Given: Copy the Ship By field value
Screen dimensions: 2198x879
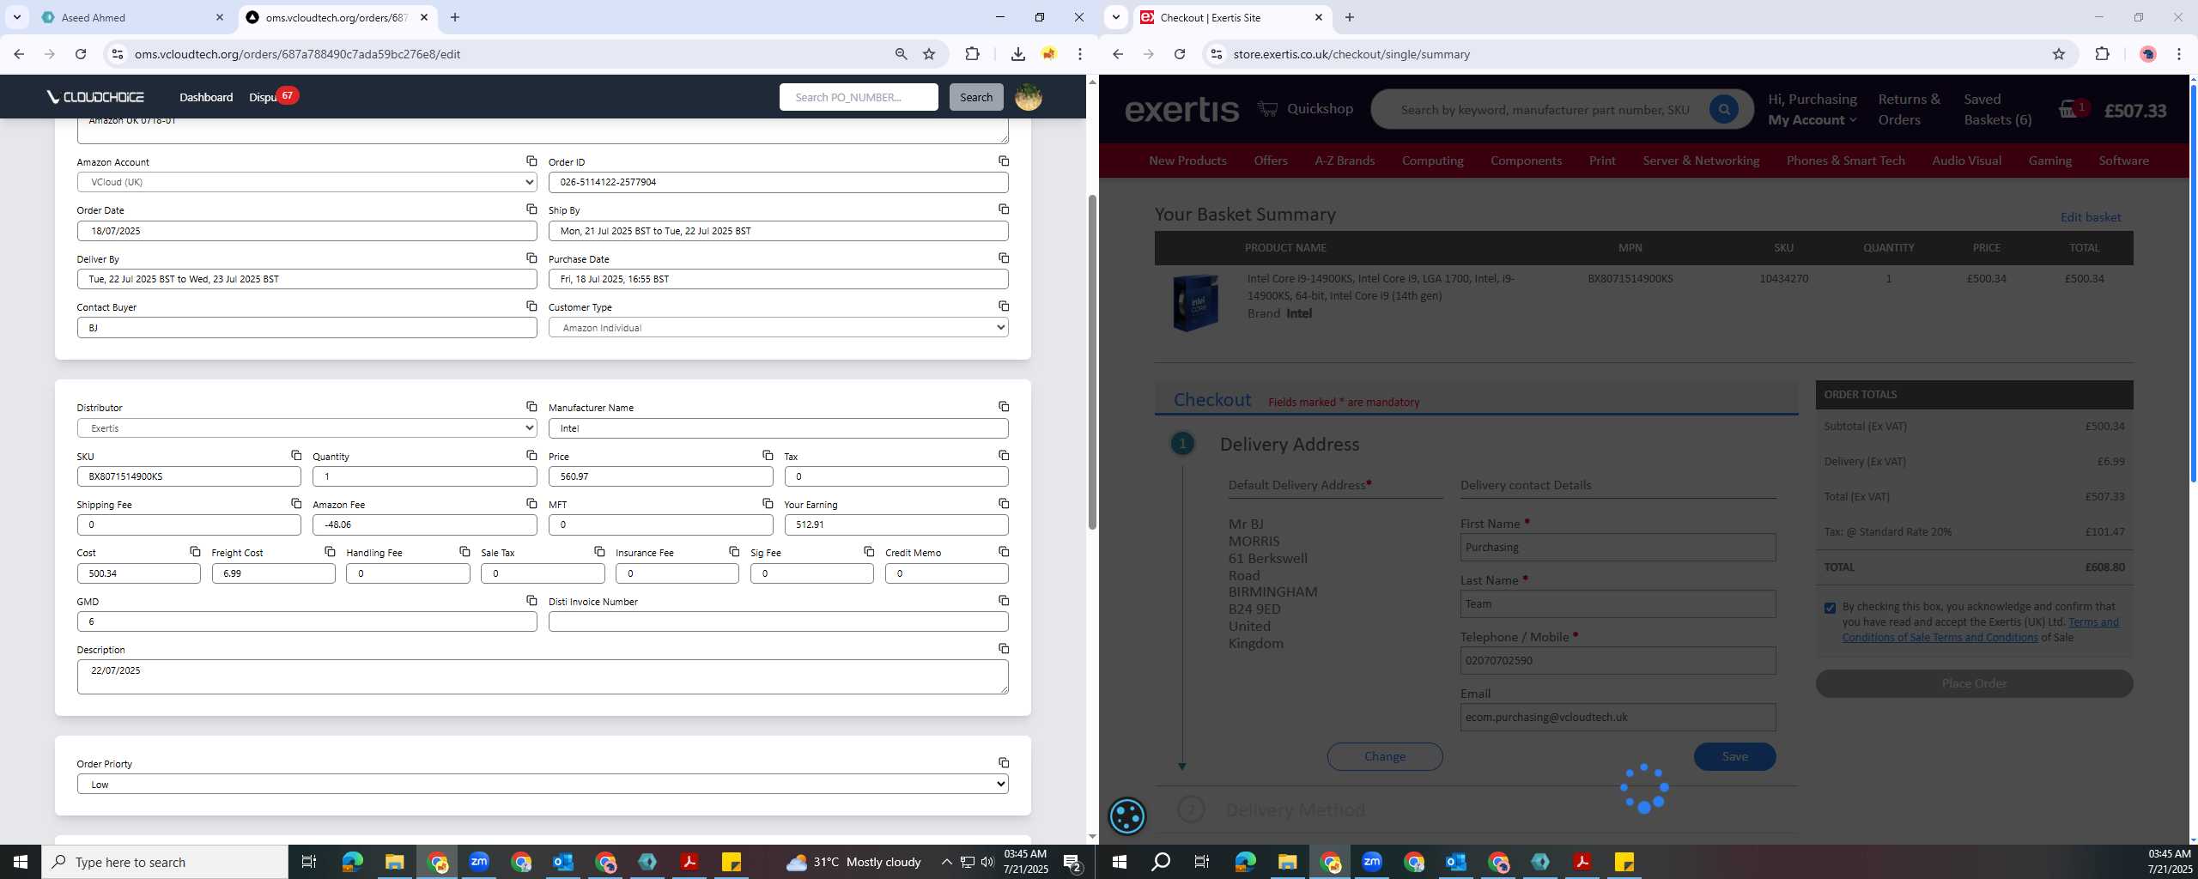Looking at the screenshot, I should click(x=1003, y=209).
